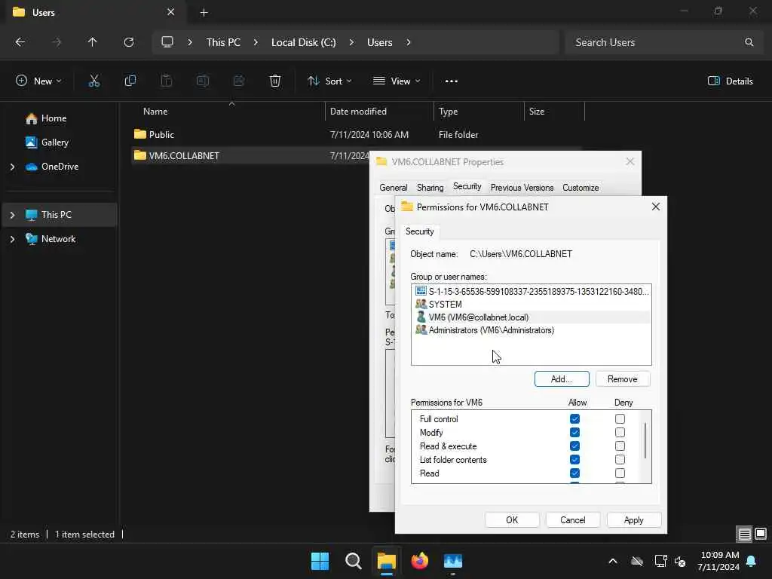The width and height of the screenshot is (772, 579).
Task: Select Network in the sidebar
Action: 51,239
